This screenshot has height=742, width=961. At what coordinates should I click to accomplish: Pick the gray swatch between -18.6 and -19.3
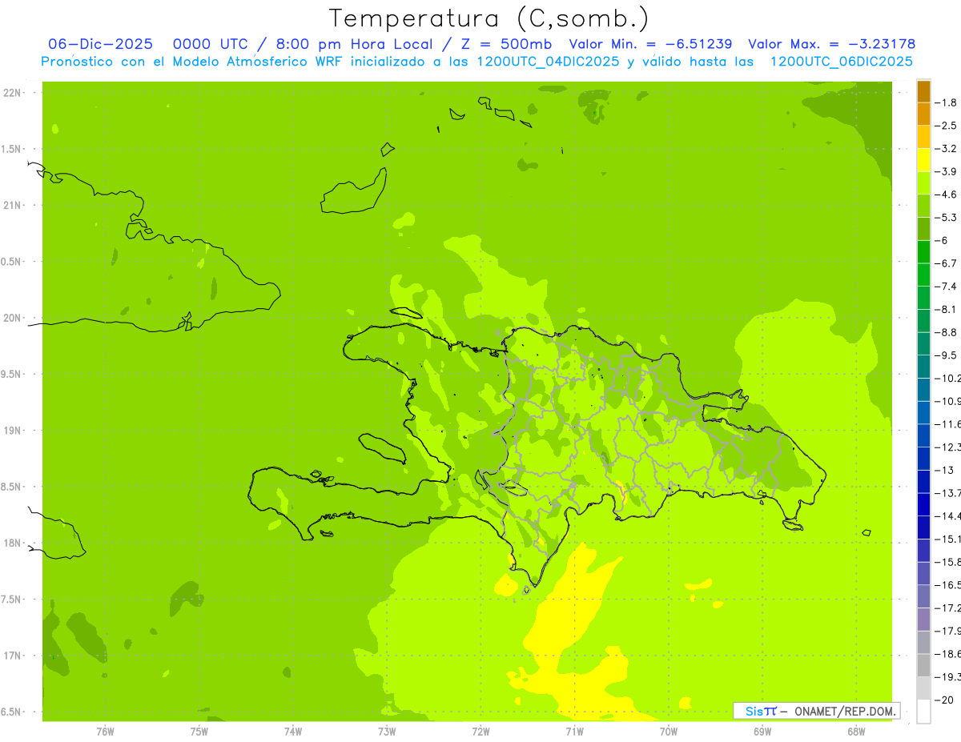[923, 666]
